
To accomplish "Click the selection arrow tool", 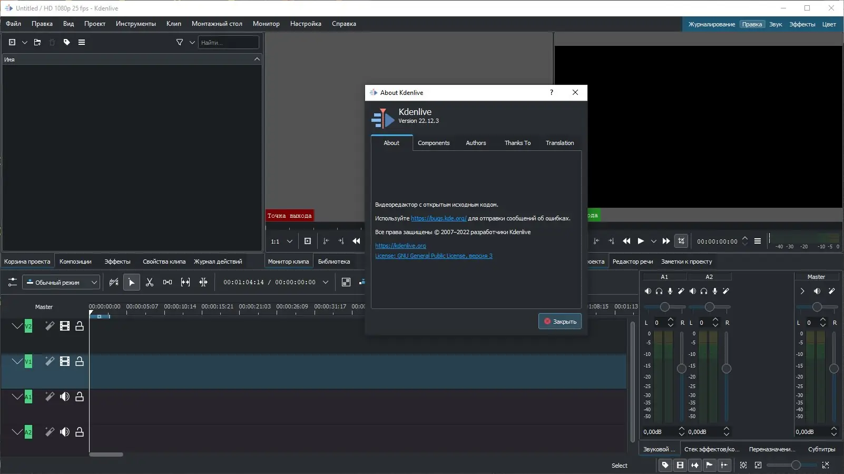I will tap(132, 282).
